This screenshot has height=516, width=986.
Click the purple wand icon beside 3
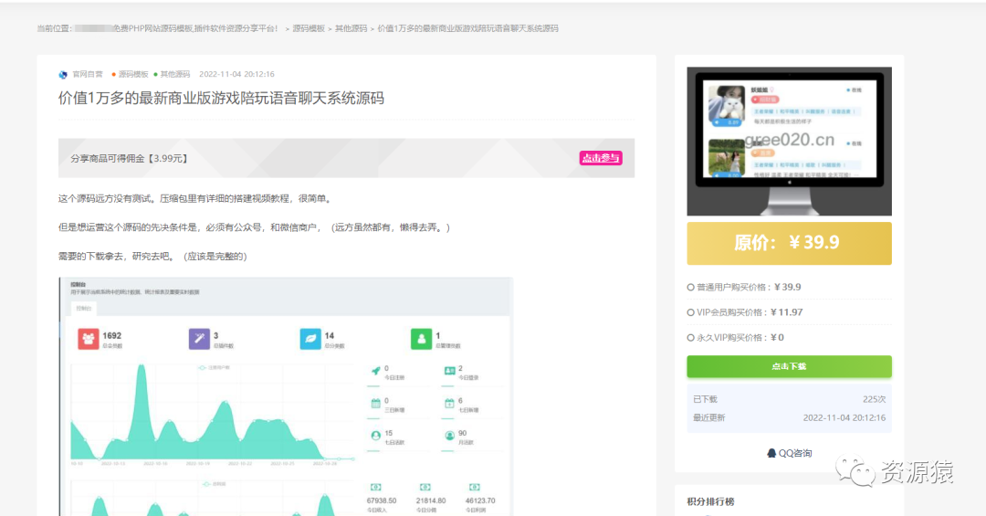point(199,339)
